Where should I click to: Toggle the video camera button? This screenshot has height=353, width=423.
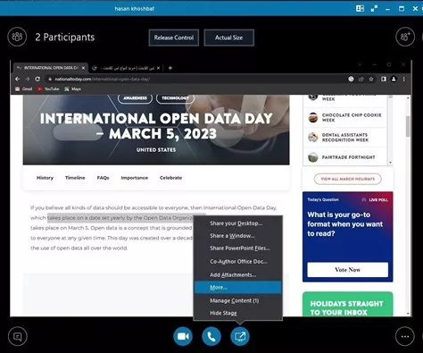[183, 336]
